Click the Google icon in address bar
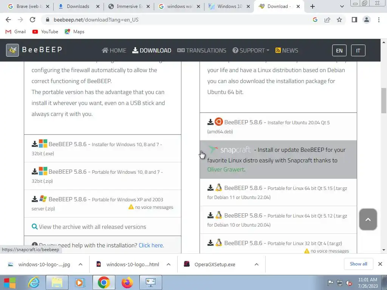The height and width of the screenshot is (290, 387). 315,20
